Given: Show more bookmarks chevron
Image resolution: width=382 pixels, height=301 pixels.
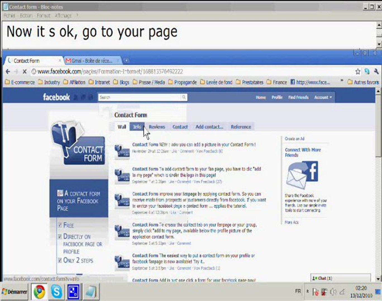Looking at the screenshot, I should pyautogui.click(x=342, y=81).
